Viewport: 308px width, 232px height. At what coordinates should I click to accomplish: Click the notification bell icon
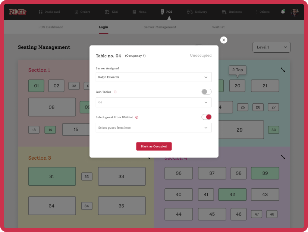(283, 12)
